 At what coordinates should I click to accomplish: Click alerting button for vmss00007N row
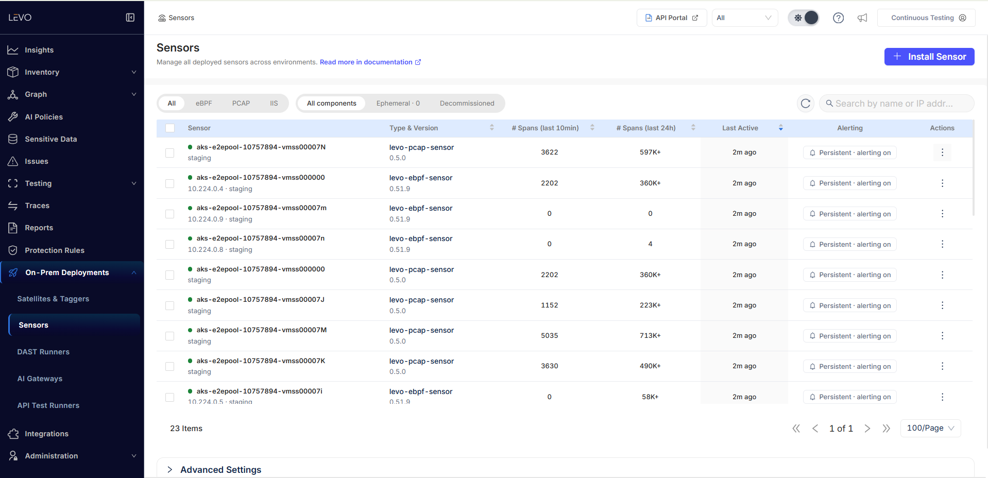point(849,153)
